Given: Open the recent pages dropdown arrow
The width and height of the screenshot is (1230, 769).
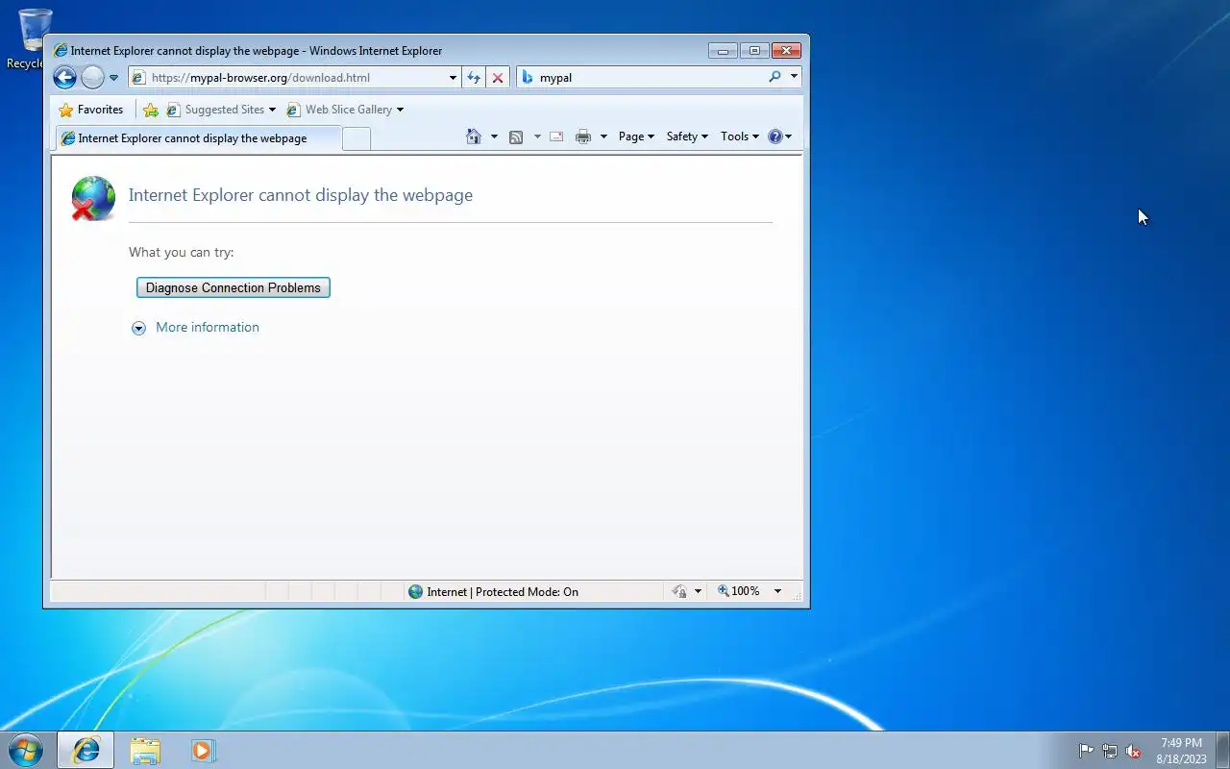Looking at the screenshot, I should click(x=113, y=78).
